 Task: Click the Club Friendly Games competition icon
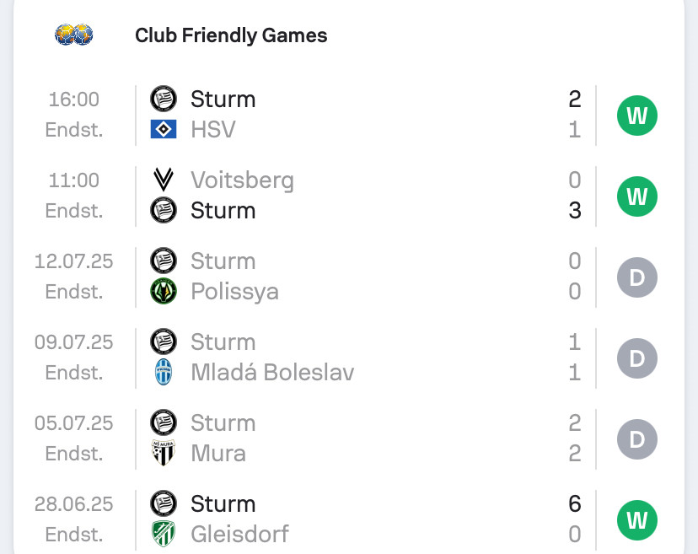tap(74, 35)
